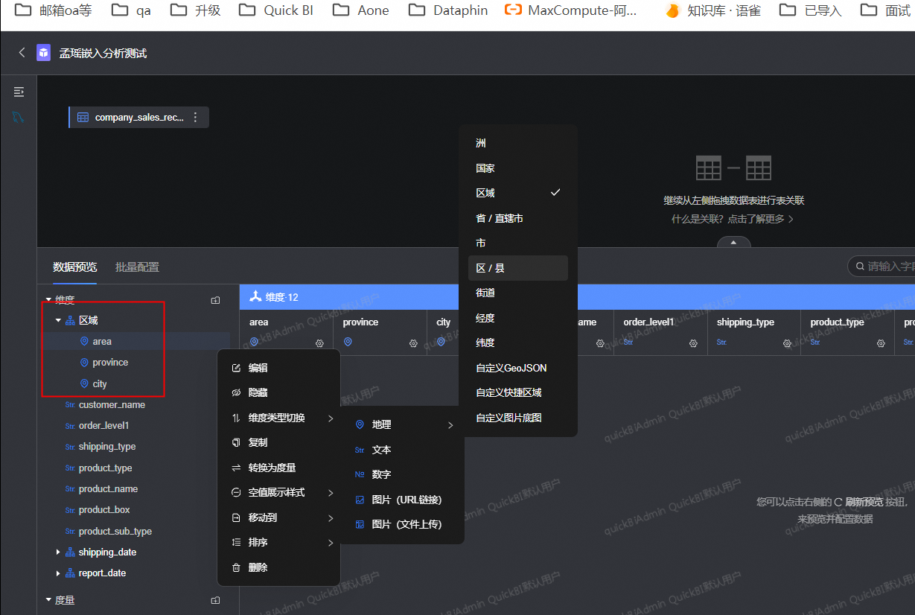
Task: Expand the shipping_date hierarchy node
Action: pos(58,552)
